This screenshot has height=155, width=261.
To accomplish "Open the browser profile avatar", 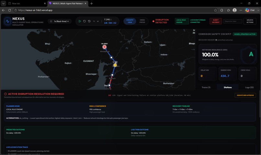I will (x=235, y=10).
